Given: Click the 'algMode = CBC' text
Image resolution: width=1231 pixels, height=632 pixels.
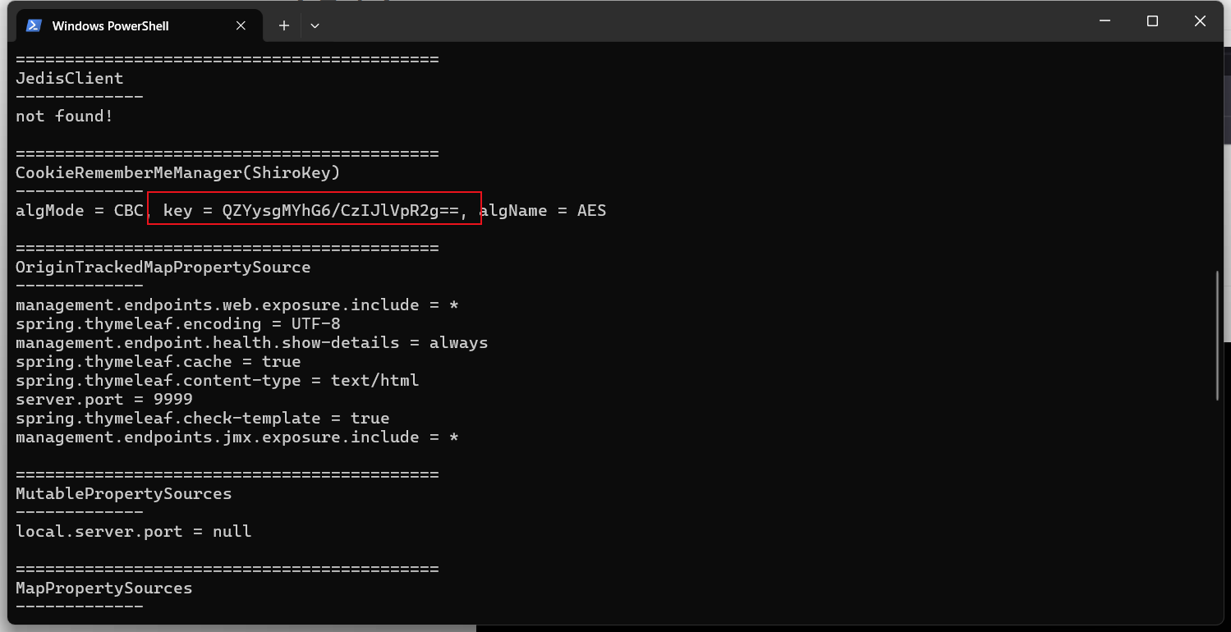Looking at the screenshot, I should coord(80,211).
